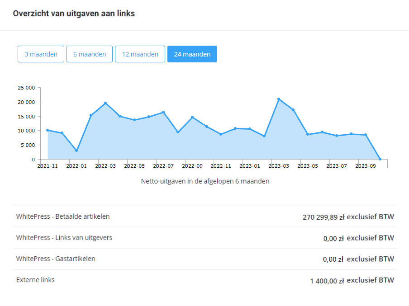The height and width of the screenshot is (306, 409).
Task: Click the "2023-07" x-axis label
Action: pos(337,166)
